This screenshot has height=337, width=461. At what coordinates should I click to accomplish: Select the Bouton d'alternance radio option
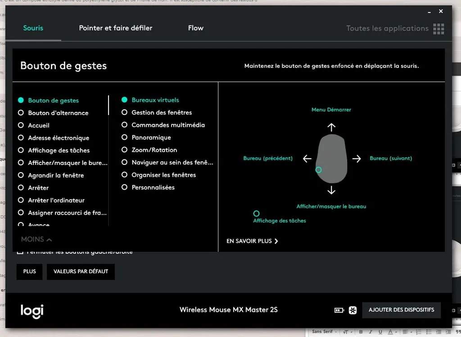pyautogui.click(x=21, y=113)
